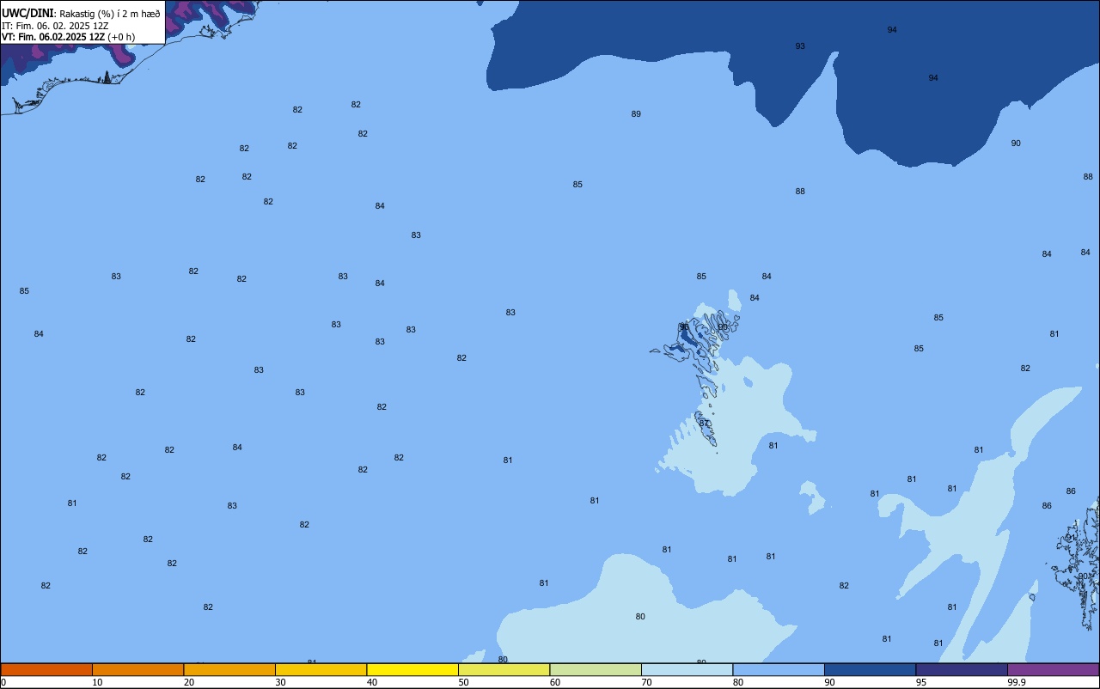Click the 10–20 orange legend swatch
The width and height of the screenshot is (1100, 689).
pos(137,669)
